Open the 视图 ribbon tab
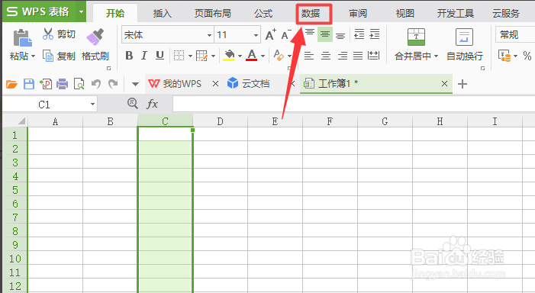This screenshot has height=293, width=535. click(x=405, y=13)
